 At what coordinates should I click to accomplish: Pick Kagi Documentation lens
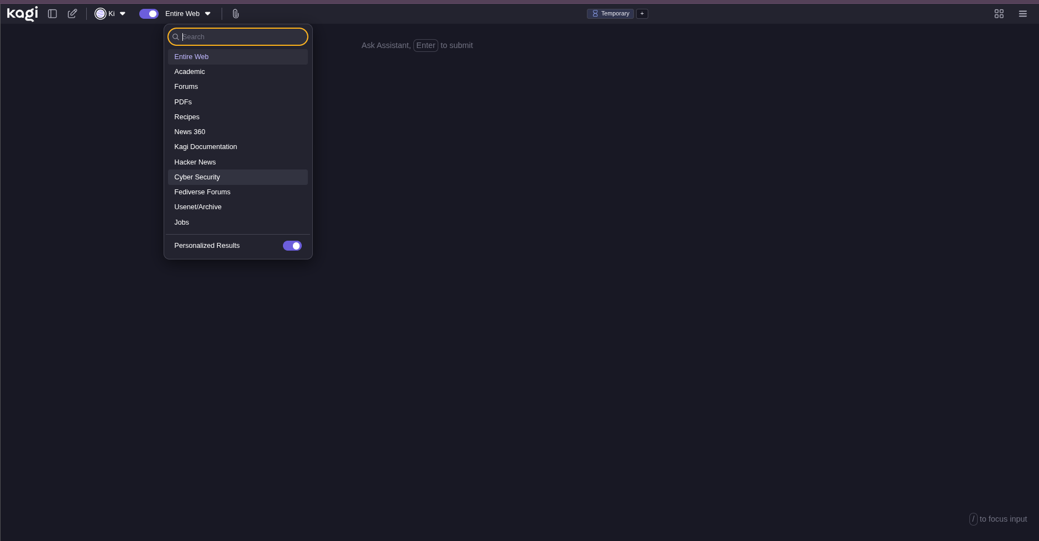pos(206,147)
